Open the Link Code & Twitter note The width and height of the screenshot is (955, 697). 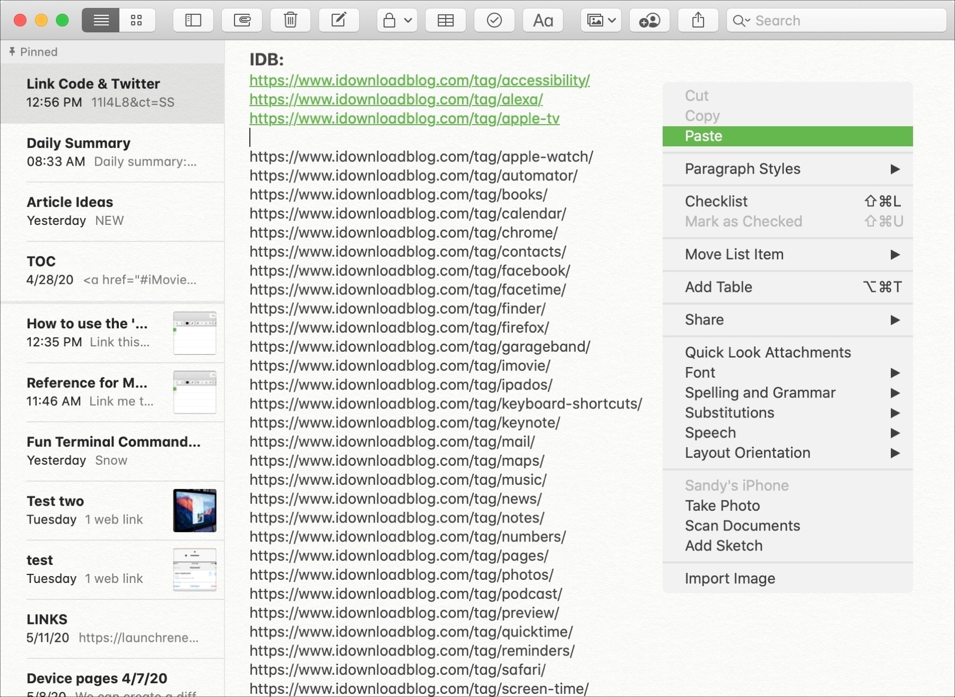click(112, 93)
